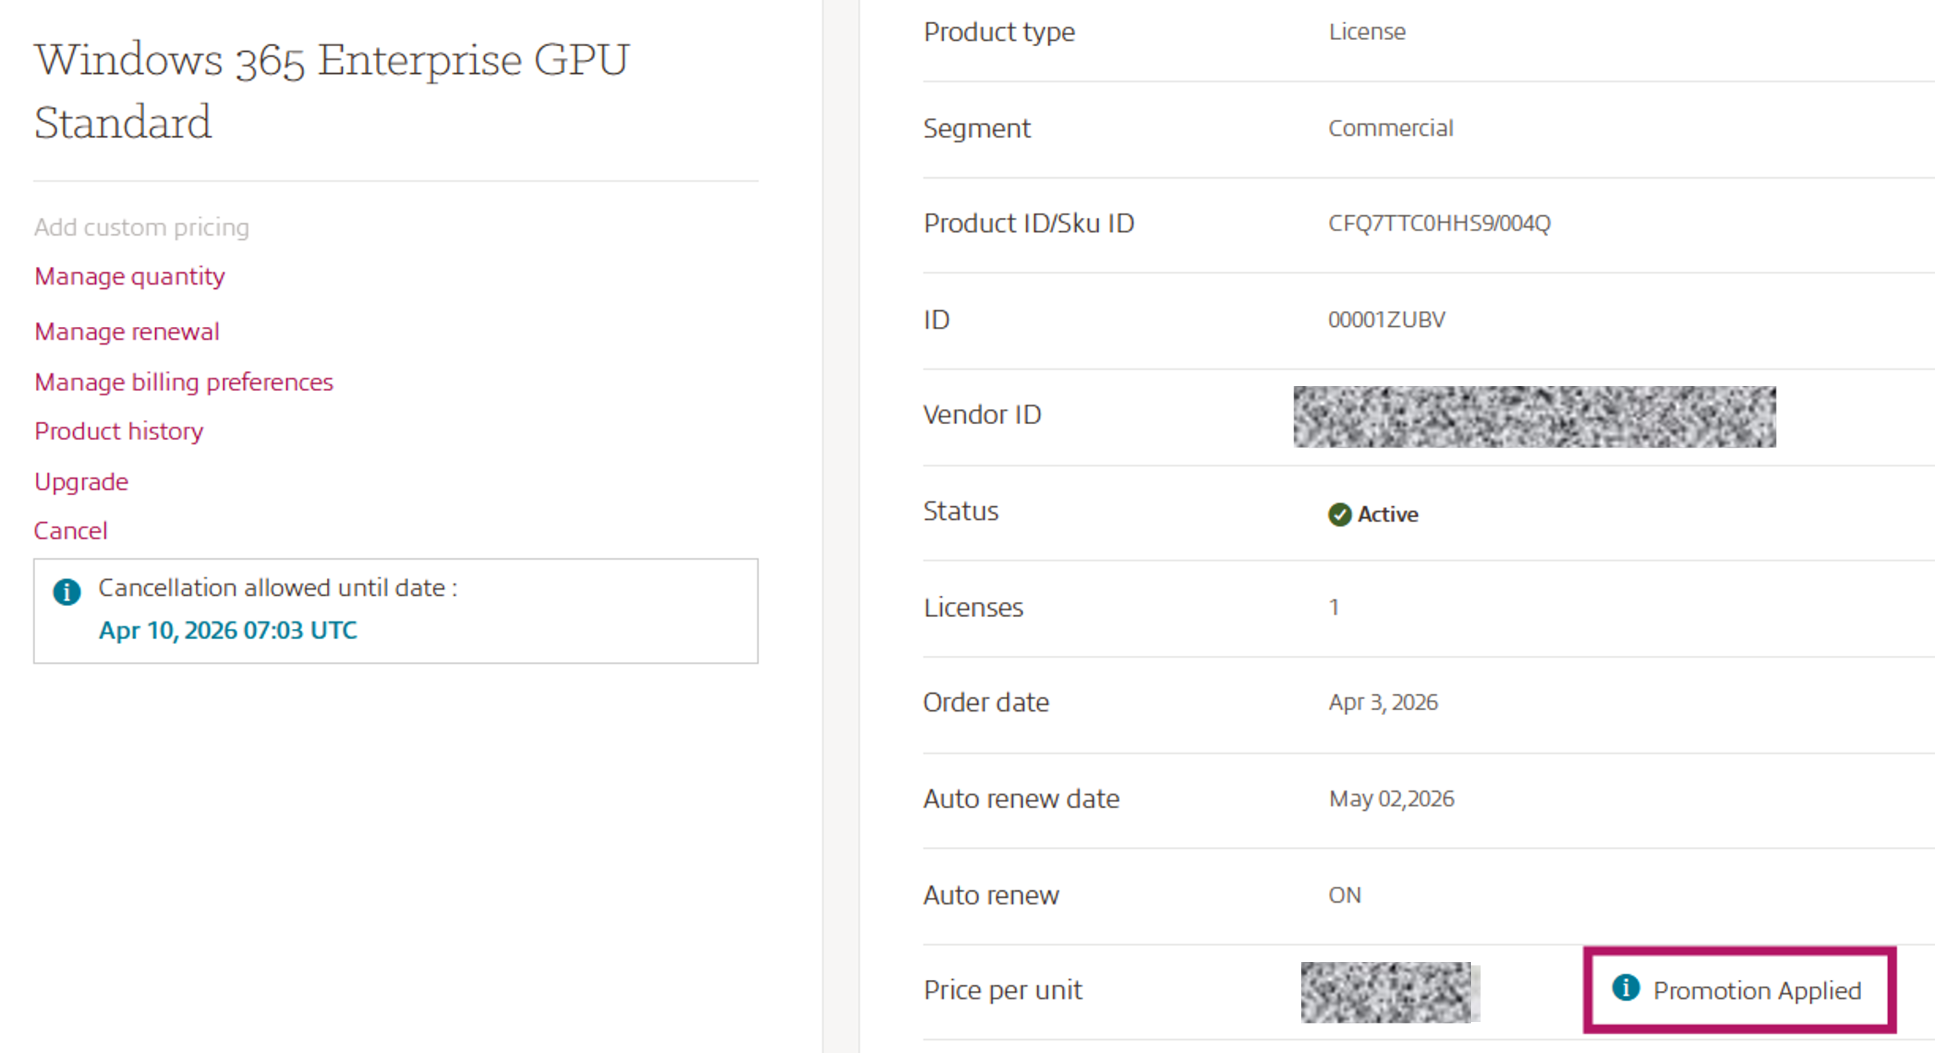Click the cancellation info icon
Viewport: 1935px width, 1053px height.
click(x=68, y=592)
